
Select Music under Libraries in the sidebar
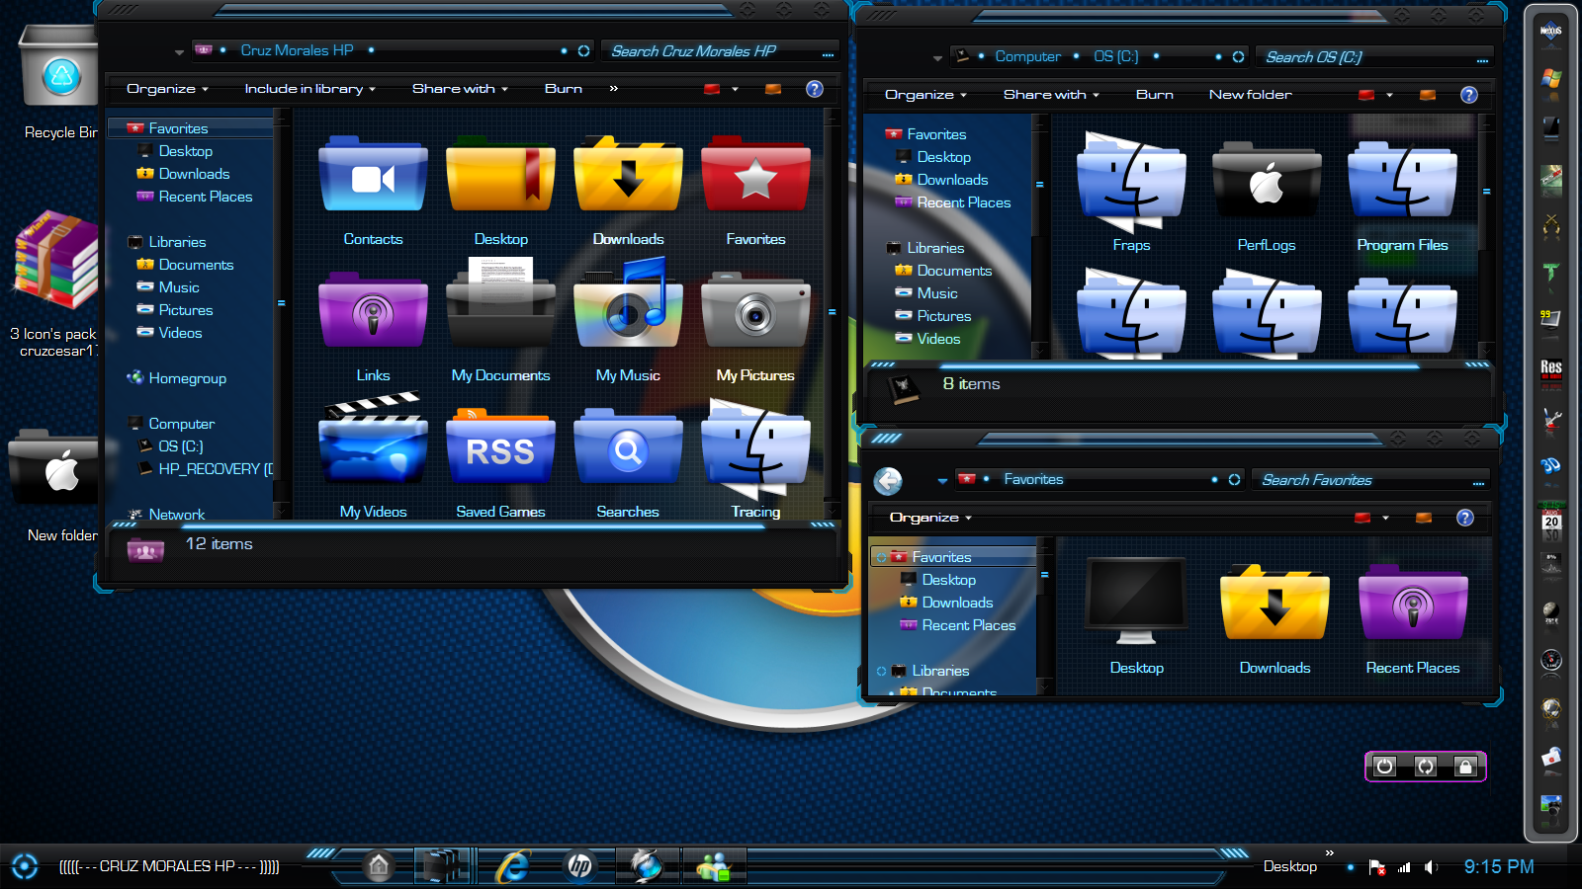179,286
